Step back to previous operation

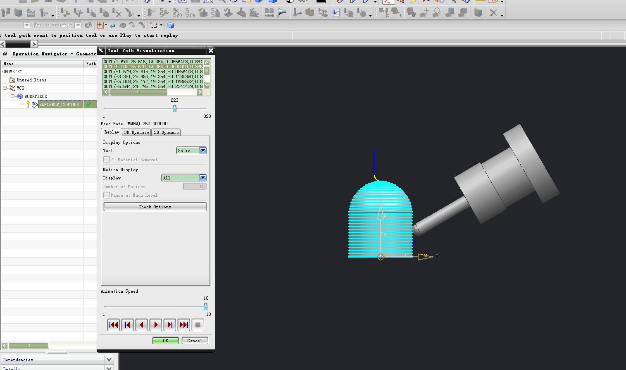(x=128, y=325)
